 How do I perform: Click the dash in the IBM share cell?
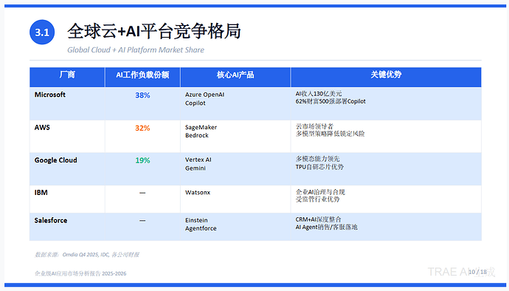(142, 193)
